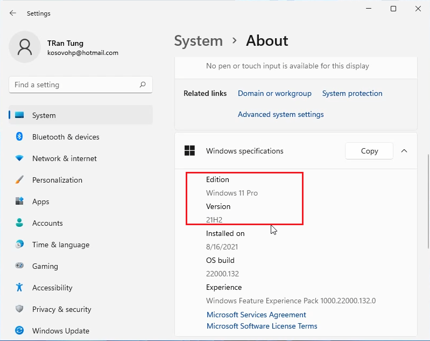
Task: Click the search magnifier icon
Action: tap(143, 85)
